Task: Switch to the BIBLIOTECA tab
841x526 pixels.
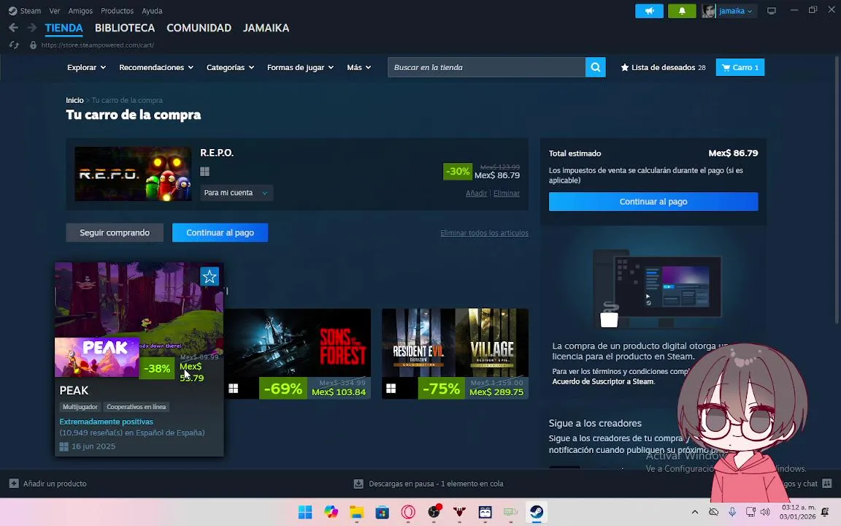Action: 125,28
